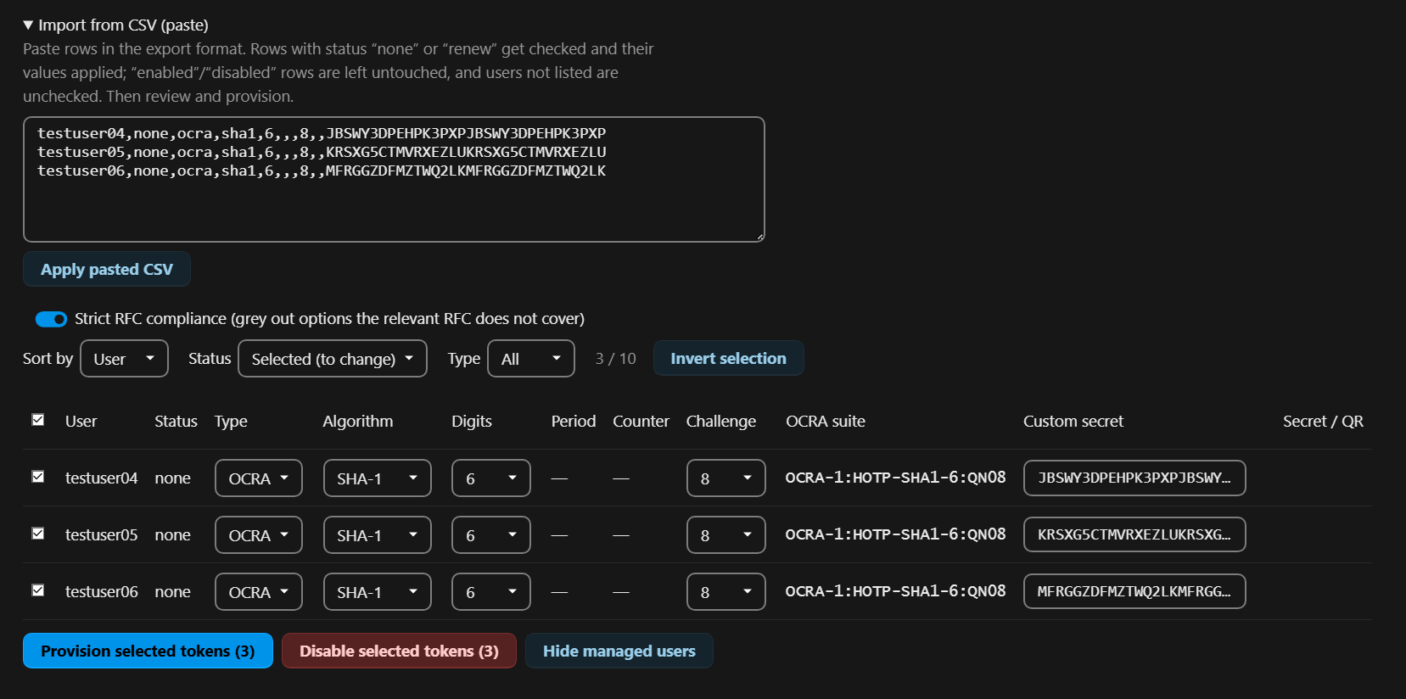Click the Invert selection button
1406x699 pixels.
pyautogui.click(x=728, y=358)
